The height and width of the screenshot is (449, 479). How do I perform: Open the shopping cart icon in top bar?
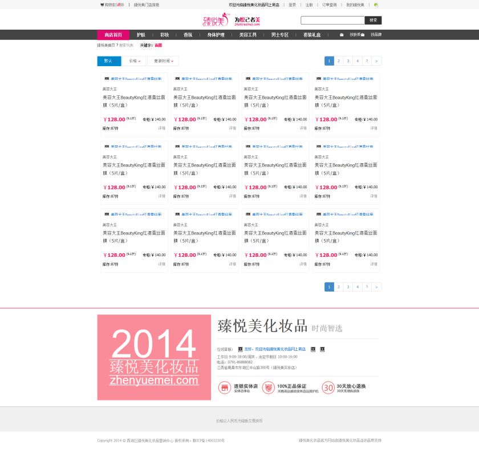(102, 5)
